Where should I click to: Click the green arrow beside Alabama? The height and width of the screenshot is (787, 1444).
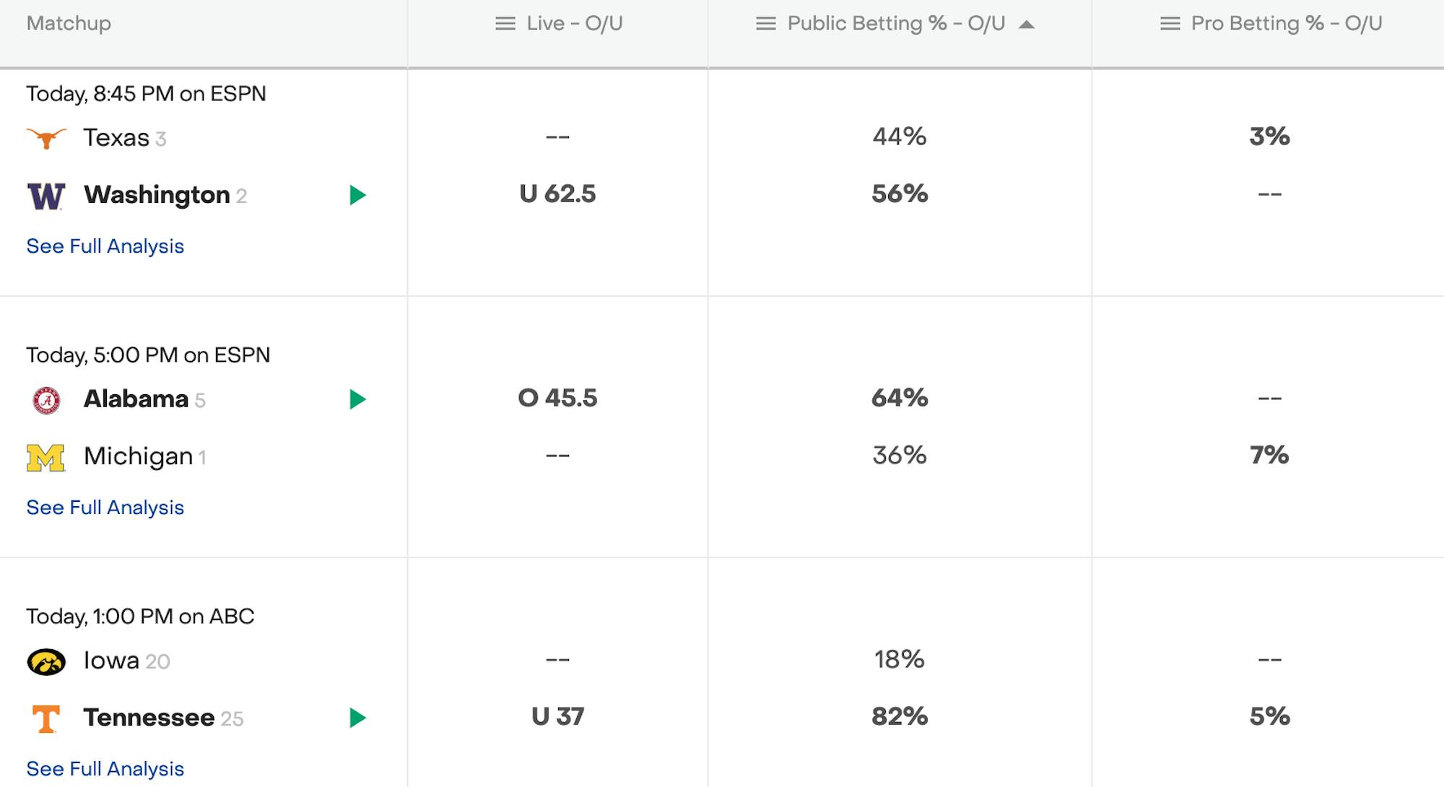pos(357,399)
